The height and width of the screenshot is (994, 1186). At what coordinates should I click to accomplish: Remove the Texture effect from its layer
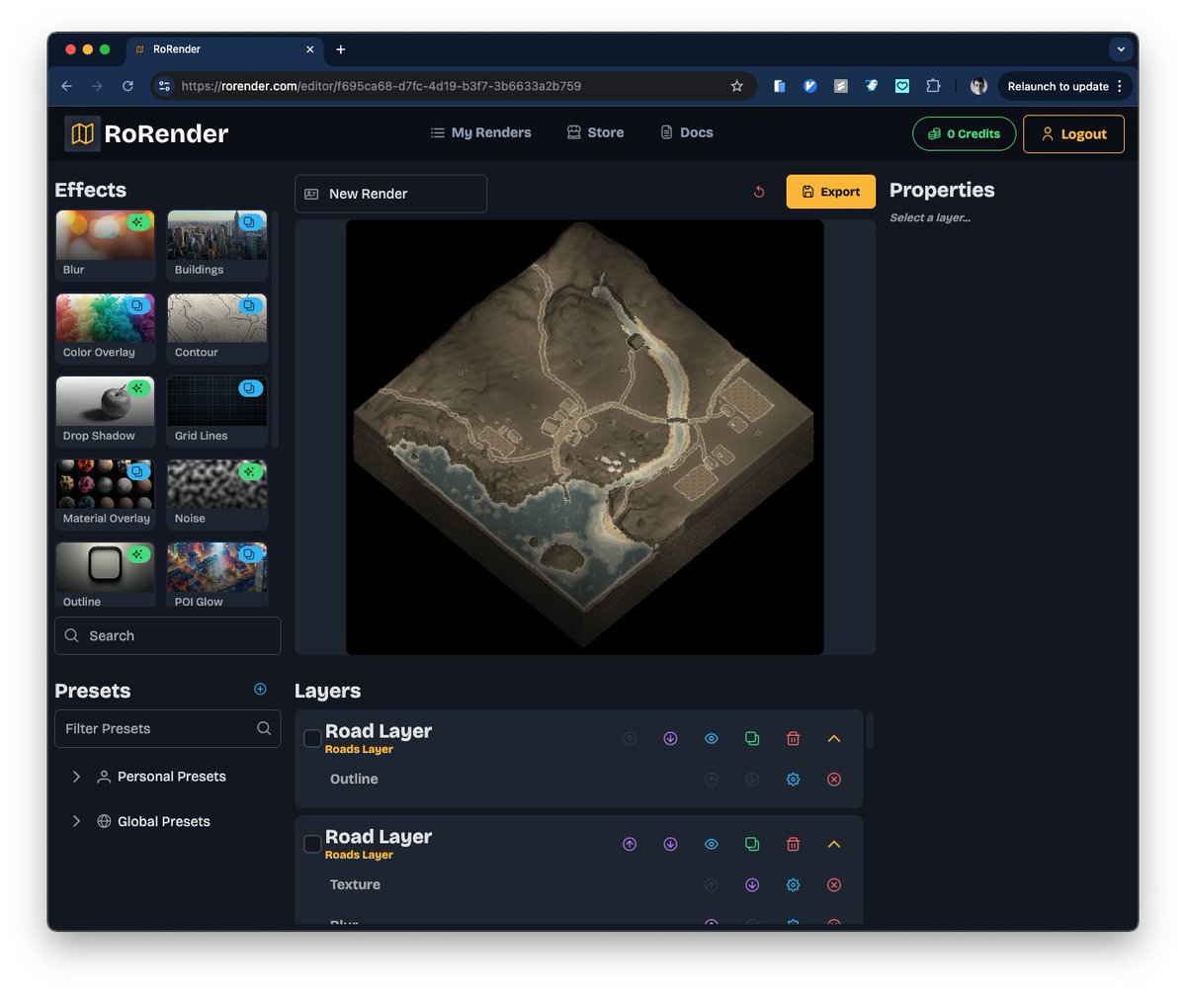[834, 885]
